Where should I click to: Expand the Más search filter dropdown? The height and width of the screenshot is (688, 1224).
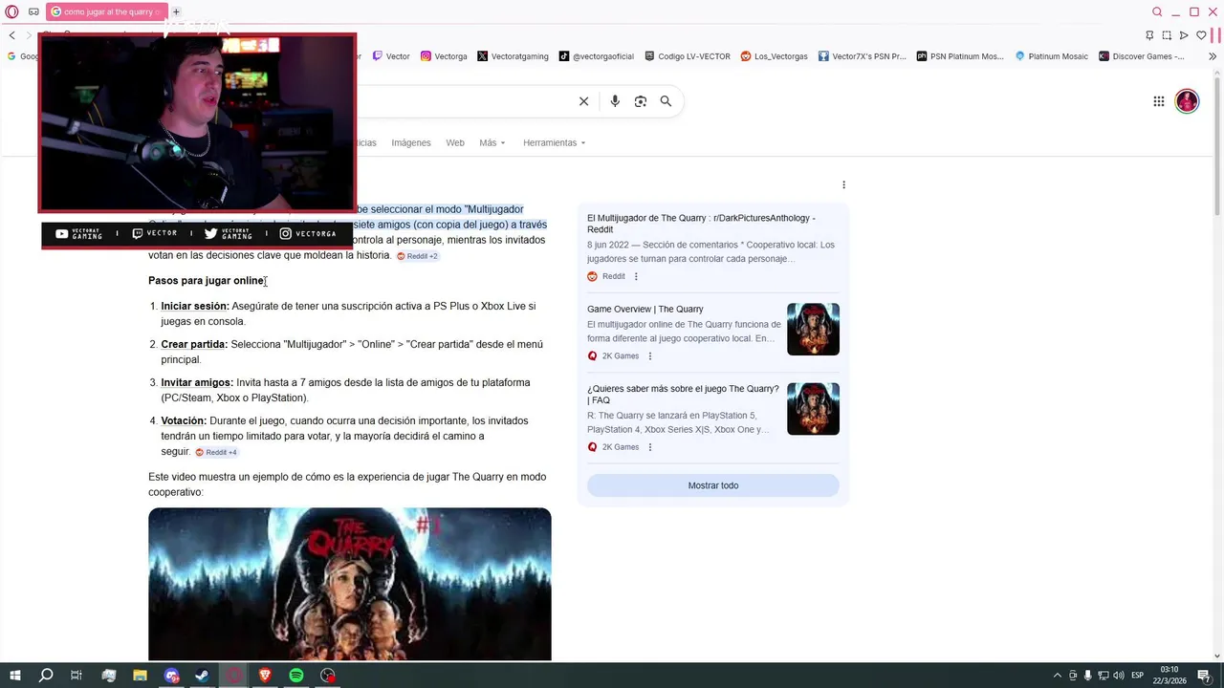coord(492,142)
